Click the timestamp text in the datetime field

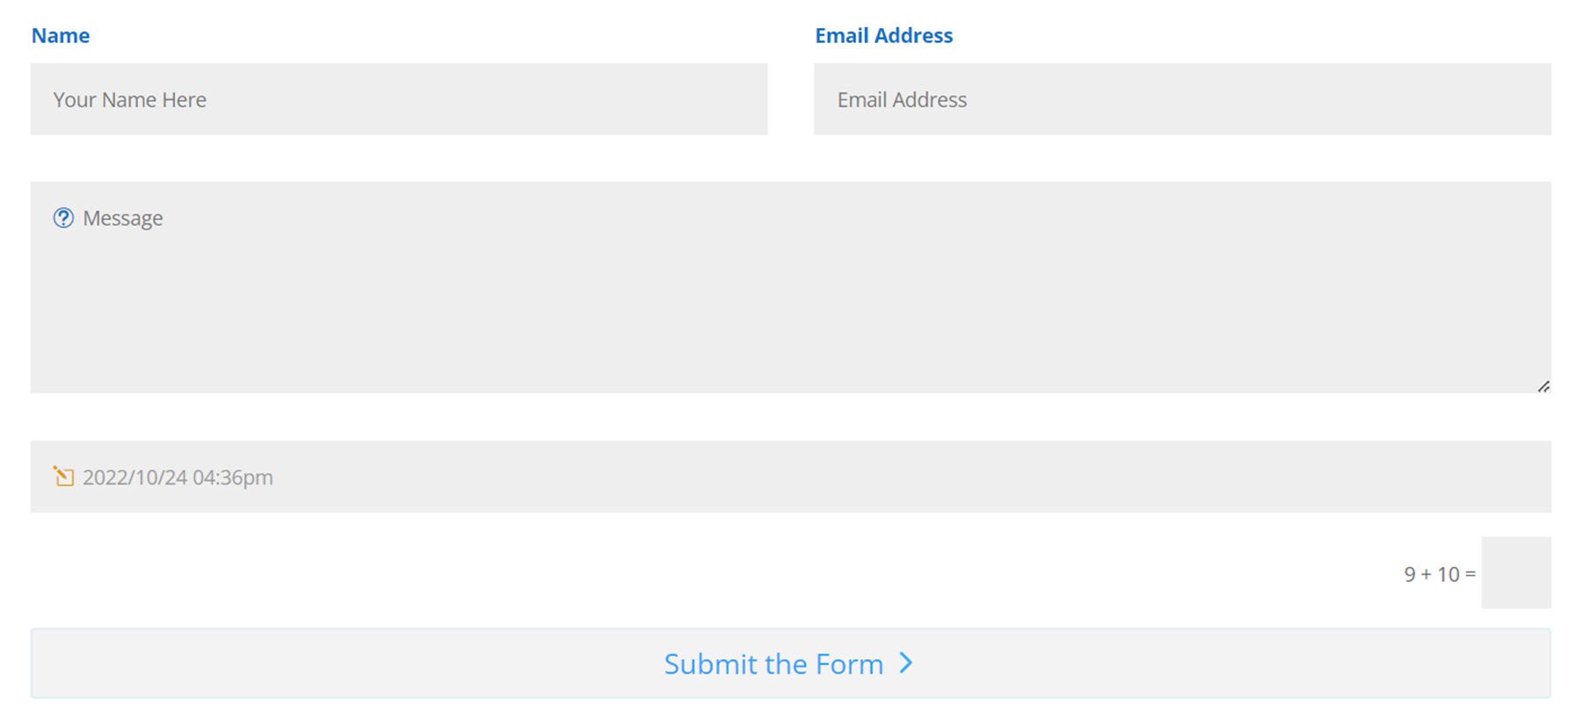178,477
